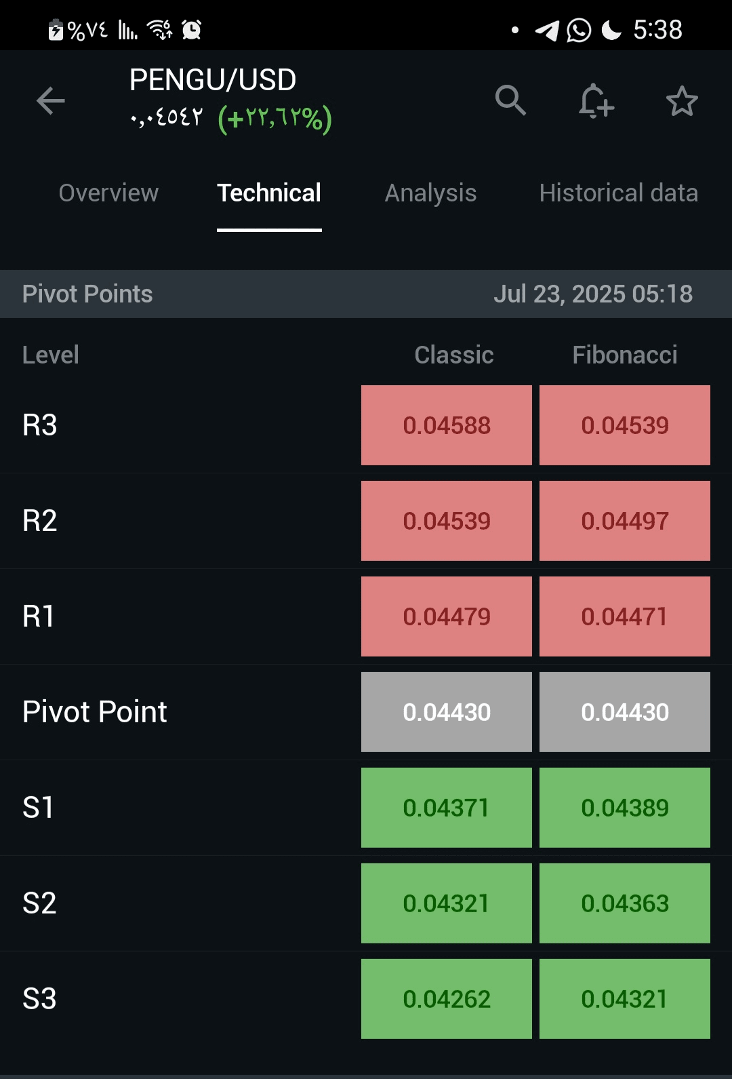The width and height of the screenshot is (732, 1079).
Task: Tap the Pivot Points section header
Action: (87, 294)
